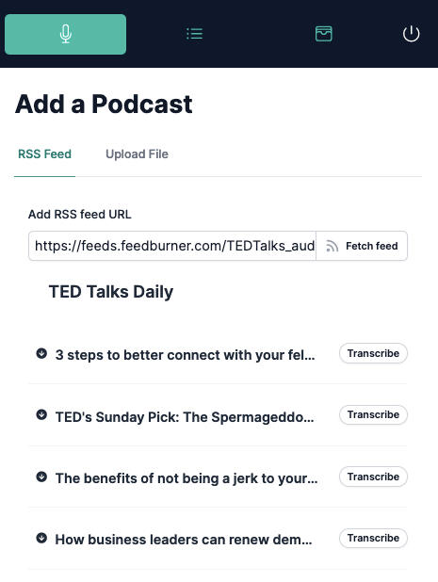
Task: Click the RSS feed URL input field
Action: tap(172, 246)
